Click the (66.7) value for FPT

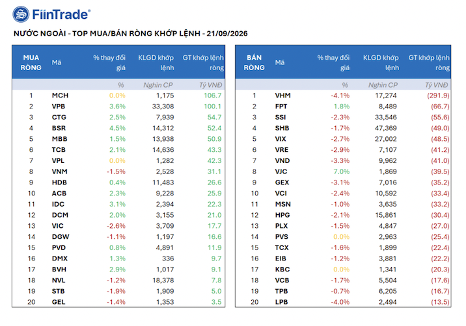tap(440, 107)
